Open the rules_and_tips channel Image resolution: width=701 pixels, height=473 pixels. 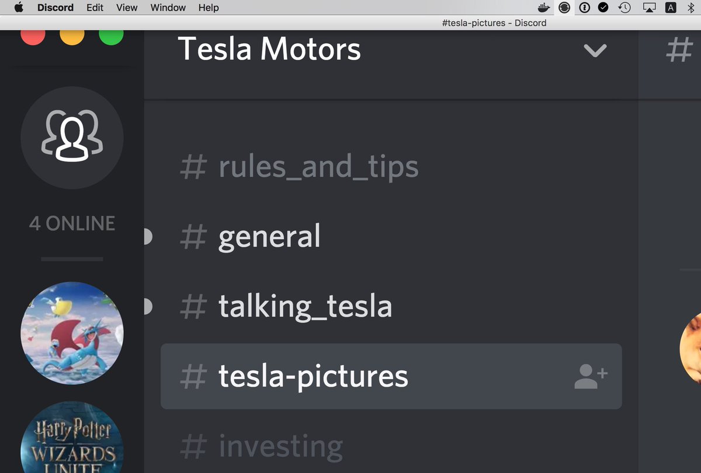pos(391,167)
